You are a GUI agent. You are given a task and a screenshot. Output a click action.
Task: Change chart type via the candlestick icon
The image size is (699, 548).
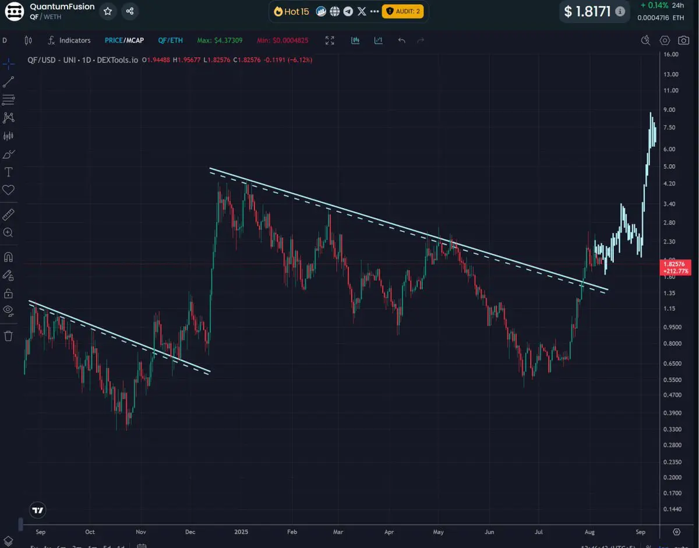[x=29, y=40]
